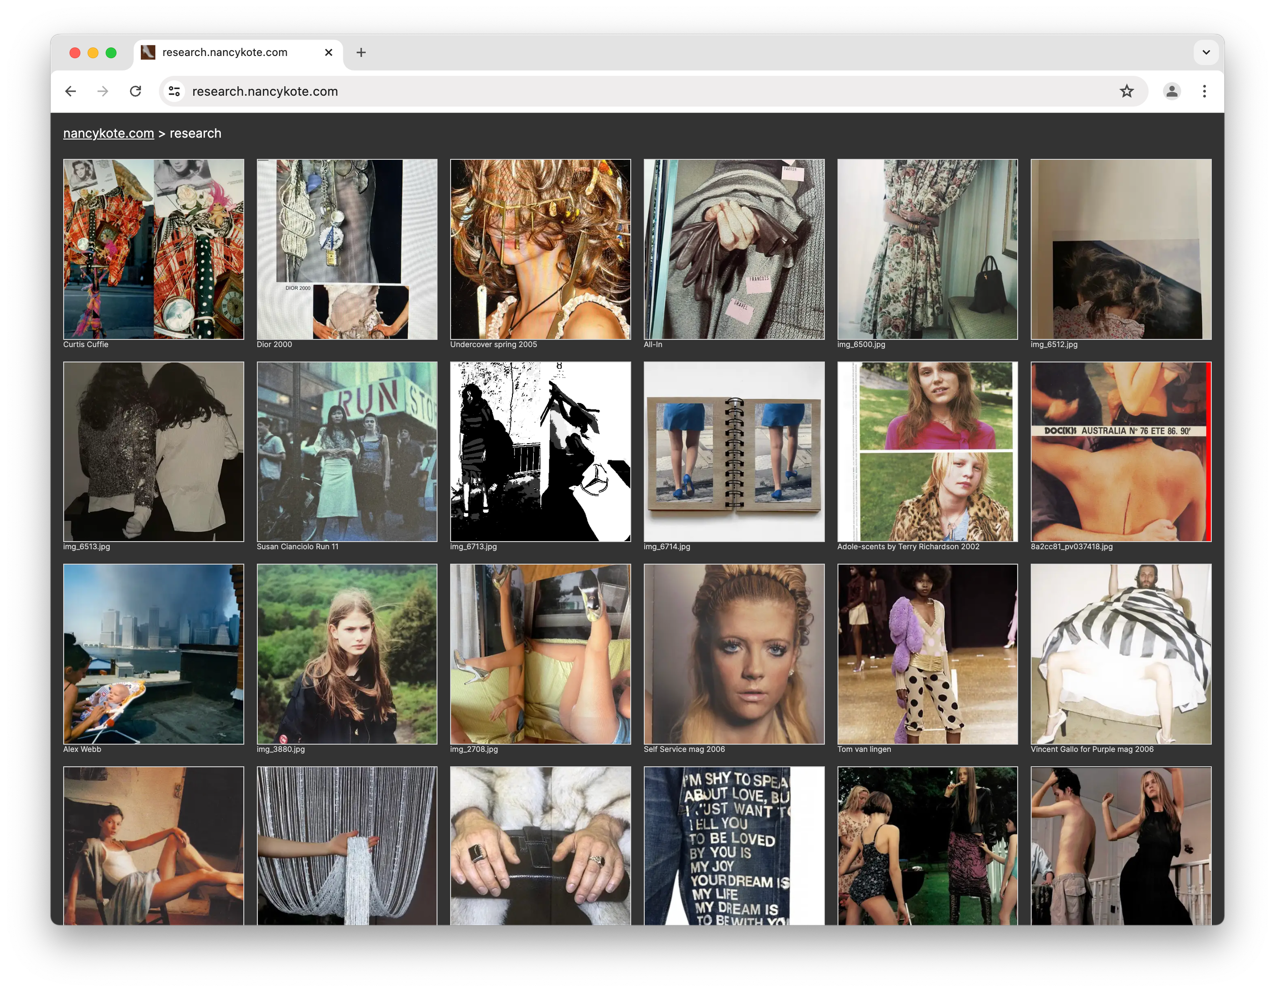1275x992 pixels.
Task: Open the Alex Webb skyline photo
Action: coord(154,654)
